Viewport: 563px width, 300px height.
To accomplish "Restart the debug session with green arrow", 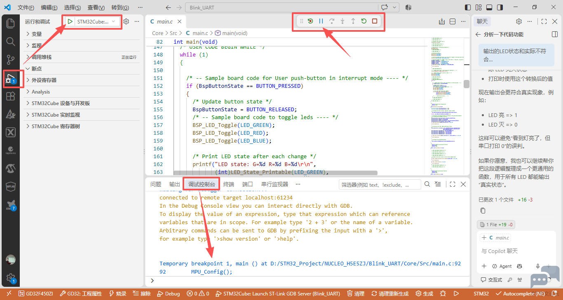I will click(364, 21).
